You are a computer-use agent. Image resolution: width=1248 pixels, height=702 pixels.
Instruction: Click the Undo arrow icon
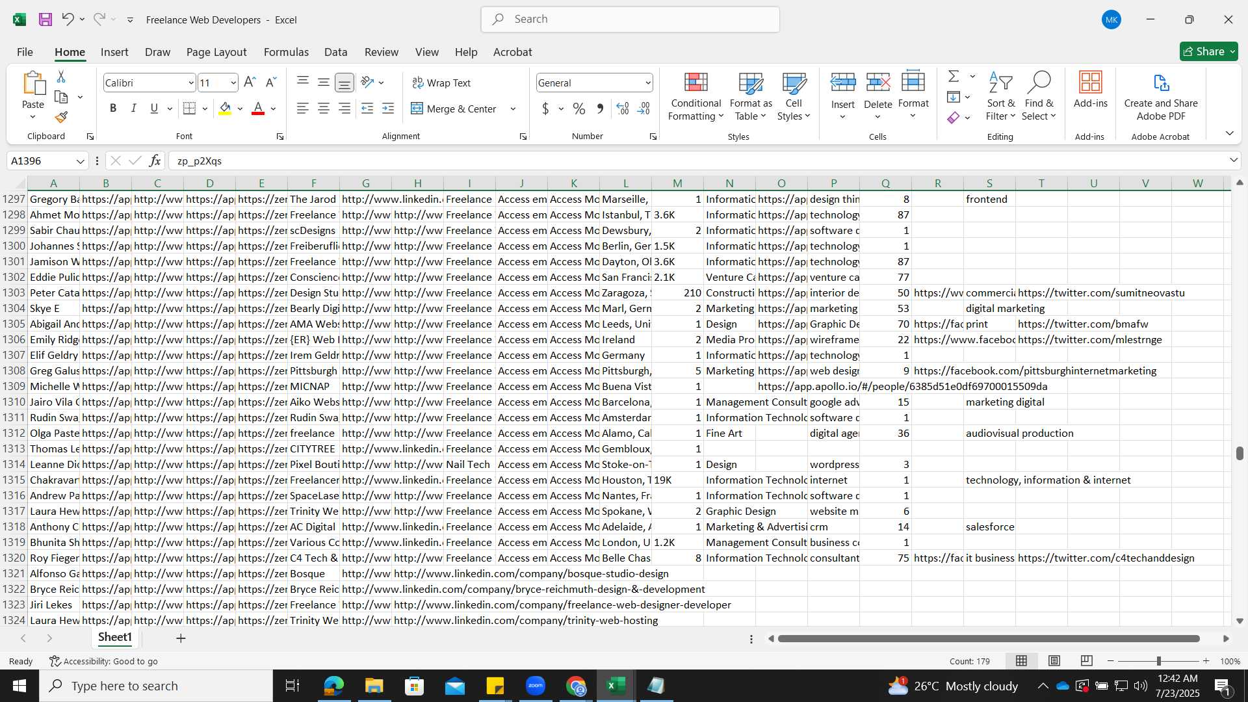coord(68,19)
